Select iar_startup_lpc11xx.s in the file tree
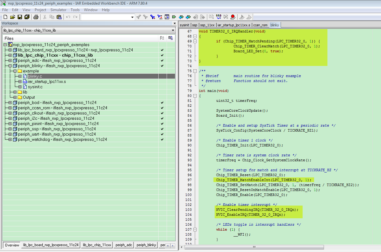 point(47,82)
